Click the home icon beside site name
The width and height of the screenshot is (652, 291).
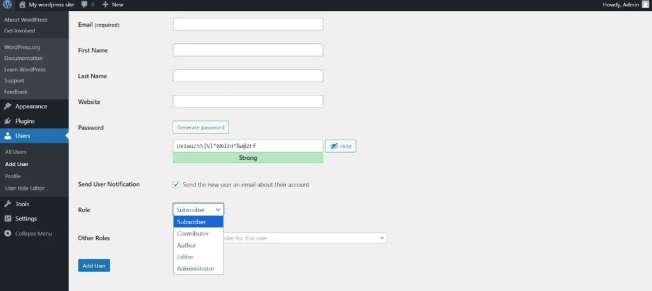22,4
